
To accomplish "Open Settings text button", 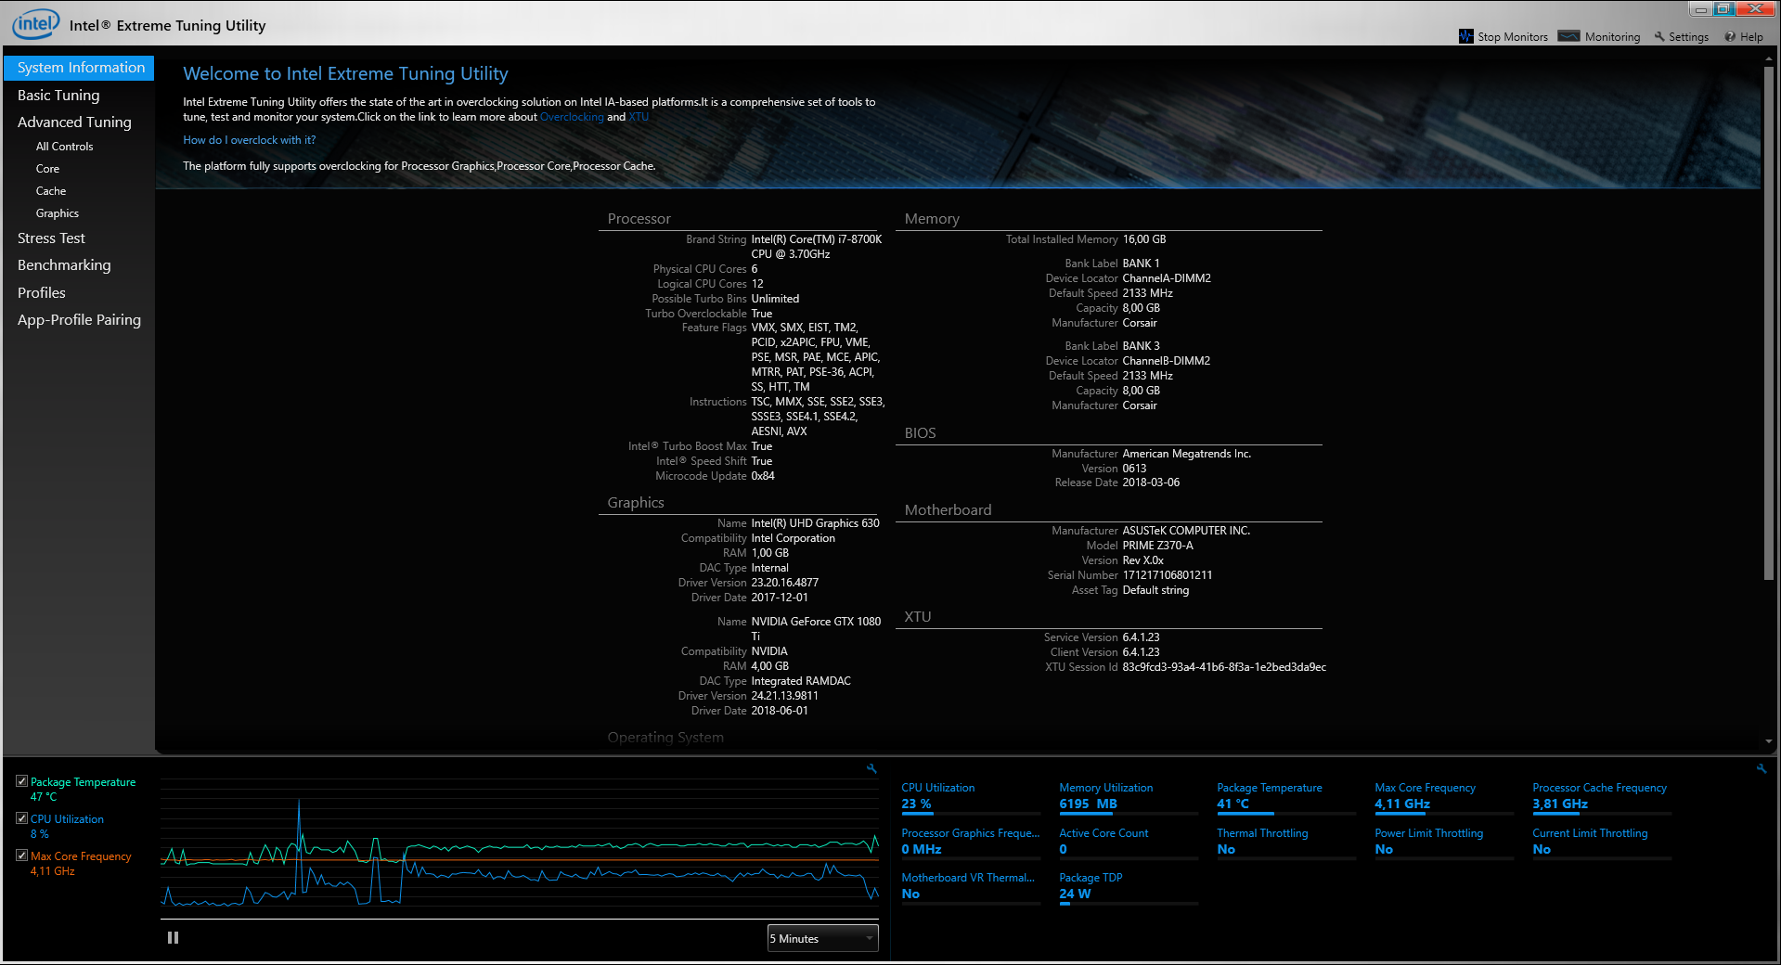I will click(1688, 37).
